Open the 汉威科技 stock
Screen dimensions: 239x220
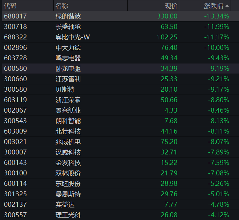(68, 152)
